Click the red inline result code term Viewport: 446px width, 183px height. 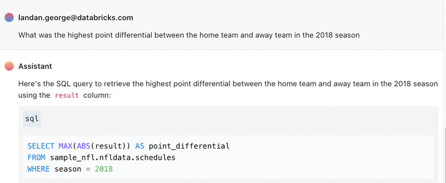click(67, 95)
